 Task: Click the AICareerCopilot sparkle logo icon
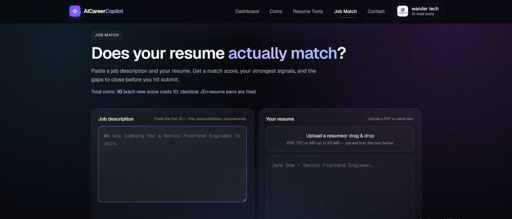[x=75, y=11]
